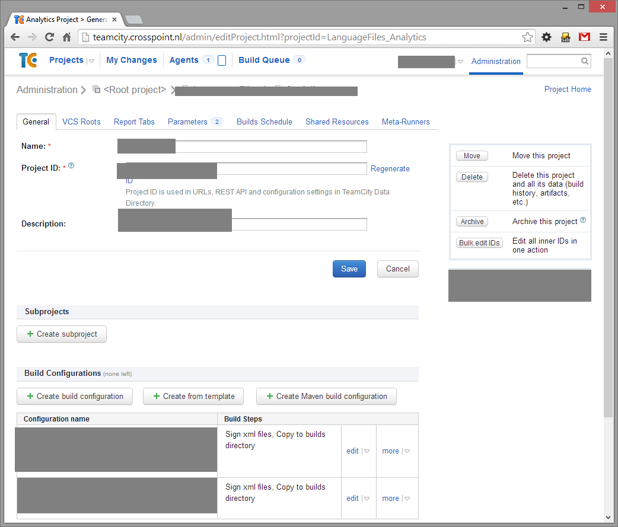618x527 pixels.
Task: Open the Builds Schedule tab
Action: (x=264, y=122)
